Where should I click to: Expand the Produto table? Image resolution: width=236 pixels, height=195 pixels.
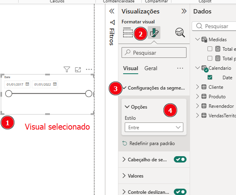click(x=198, y=96)
